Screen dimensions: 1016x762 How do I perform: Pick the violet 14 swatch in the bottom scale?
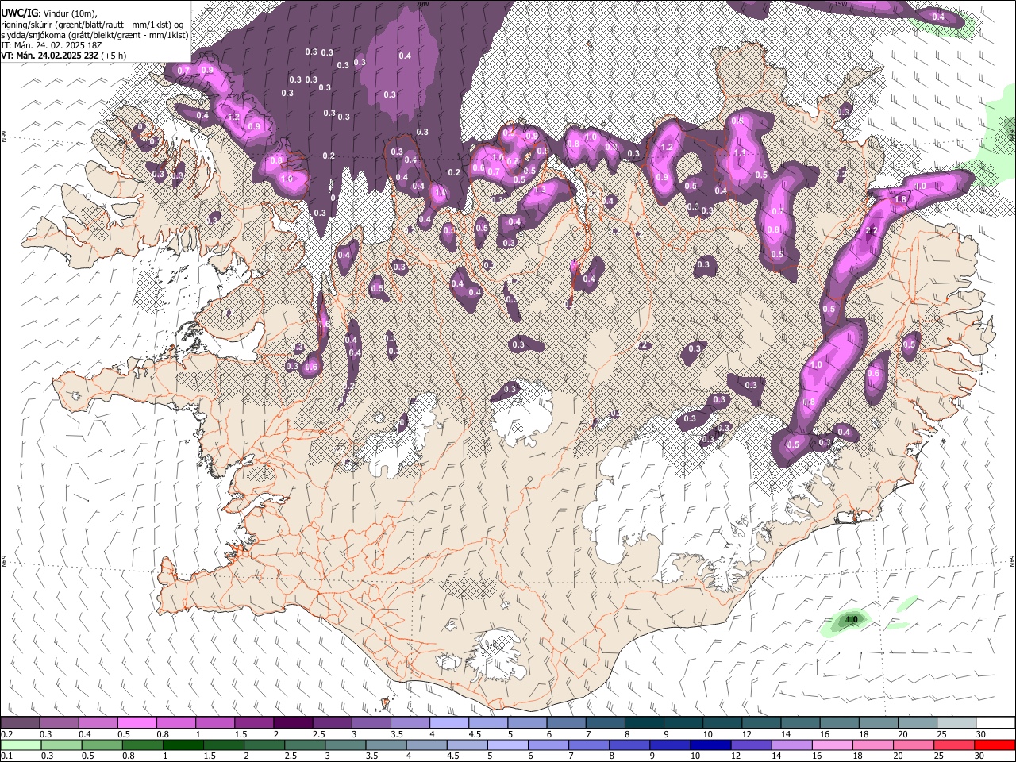[x=791, y=745]
